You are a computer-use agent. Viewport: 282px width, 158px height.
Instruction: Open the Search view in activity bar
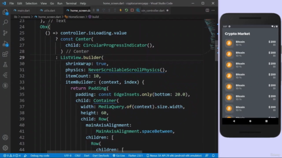(5, 22)
